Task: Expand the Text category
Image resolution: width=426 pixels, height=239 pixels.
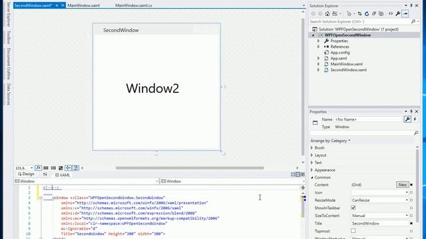Action: click(312, 163)
